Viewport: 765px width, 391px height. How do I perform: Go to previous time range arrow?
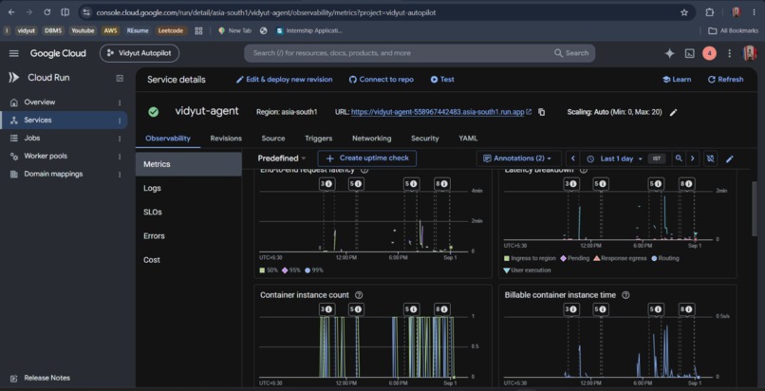(572, 158)
